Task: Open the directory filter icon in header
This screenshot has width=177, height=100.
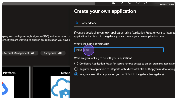Action: pyautogui.click(x=114, y=3)
